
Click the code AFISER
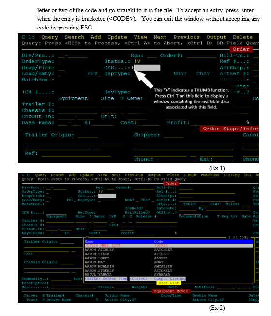[161, 254]
